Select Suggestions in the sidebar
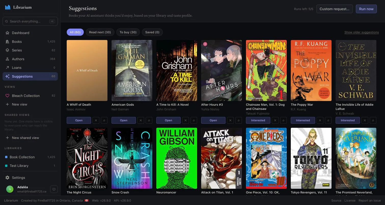 tap(30, 76)
